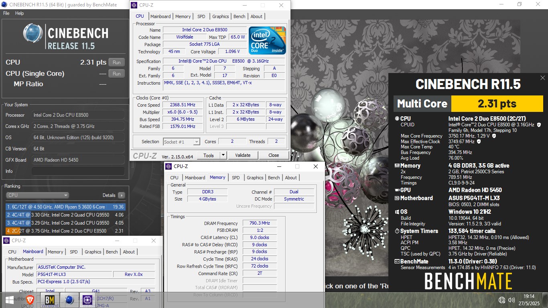
Task: Switch to BenchMate via its taskbar icon
Action: [50, 300]
